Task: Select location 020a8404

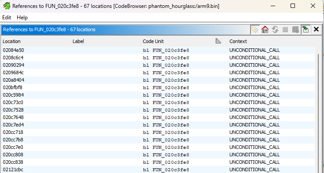Action: (14, 80)
